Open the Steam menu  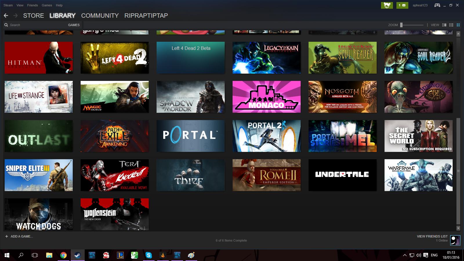(8, 5)
